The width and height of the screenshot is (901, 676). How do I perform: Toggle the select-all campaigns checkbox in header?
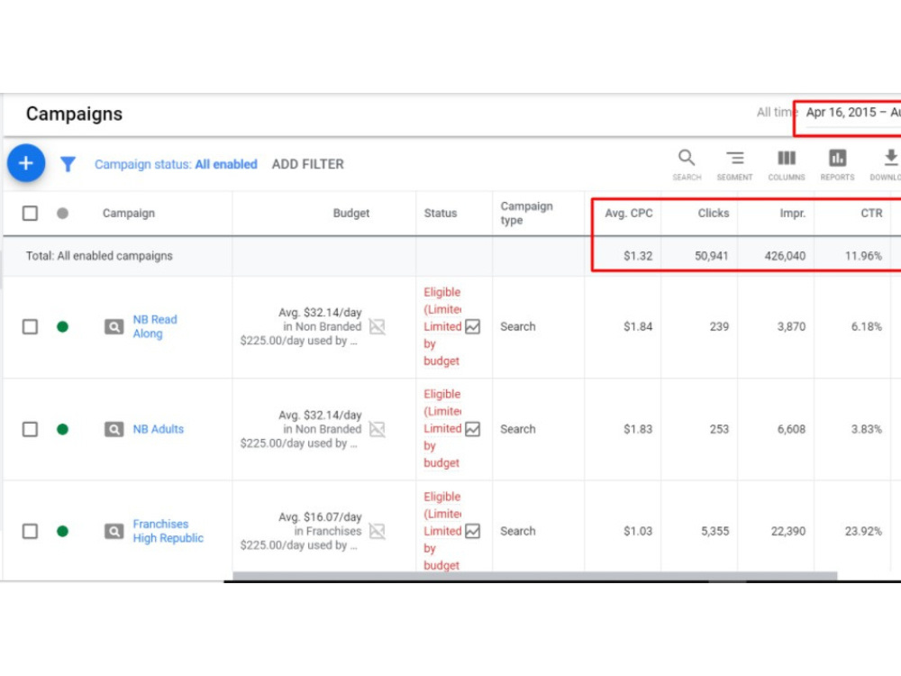30,214
